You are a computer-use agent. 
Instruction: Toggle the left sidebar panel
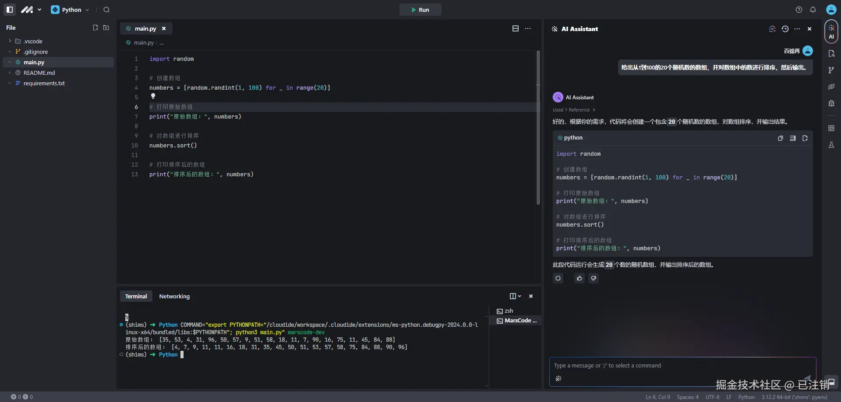10,10
